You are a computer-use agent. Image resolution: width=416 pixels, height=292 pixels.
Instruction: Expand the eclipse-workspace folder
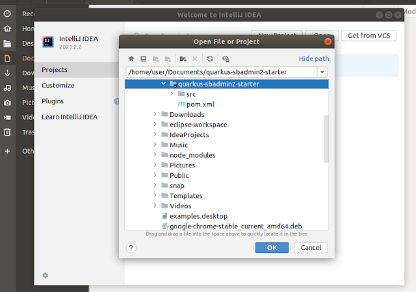pyautogui.click(x=155, y=125)
